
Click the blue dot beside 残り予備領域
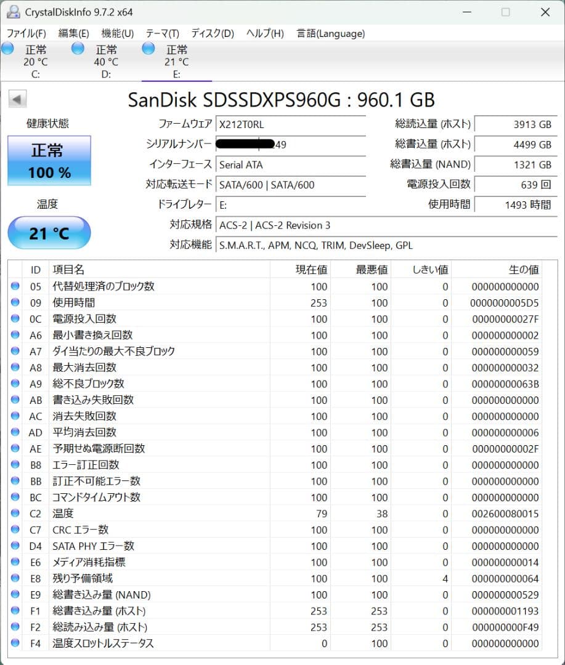tap(15, 578)
